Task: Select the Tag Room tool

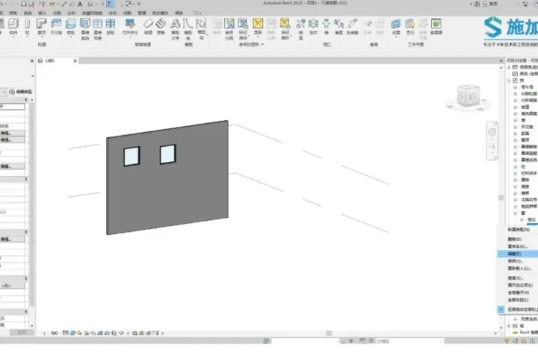Action: click(244, 29)
